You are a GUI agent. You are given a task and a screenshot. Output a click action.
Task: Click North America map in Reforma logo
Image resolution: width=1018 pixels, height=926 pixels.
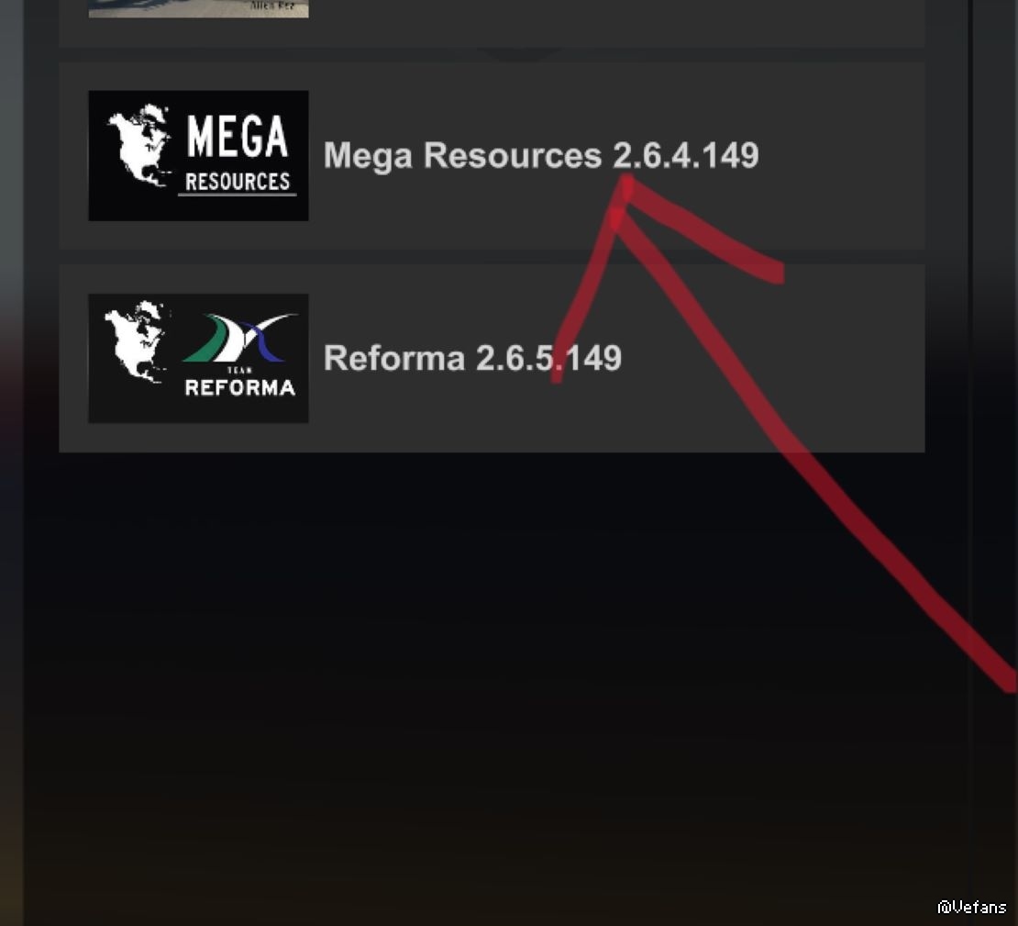[x=137, y=341]
